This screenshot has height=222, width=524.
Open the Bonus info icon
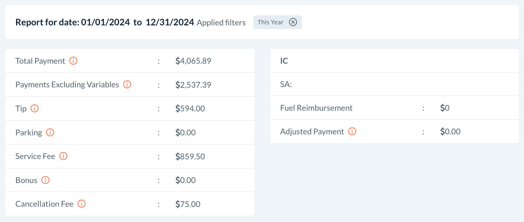pyautogui.click(x=45, y=180)
